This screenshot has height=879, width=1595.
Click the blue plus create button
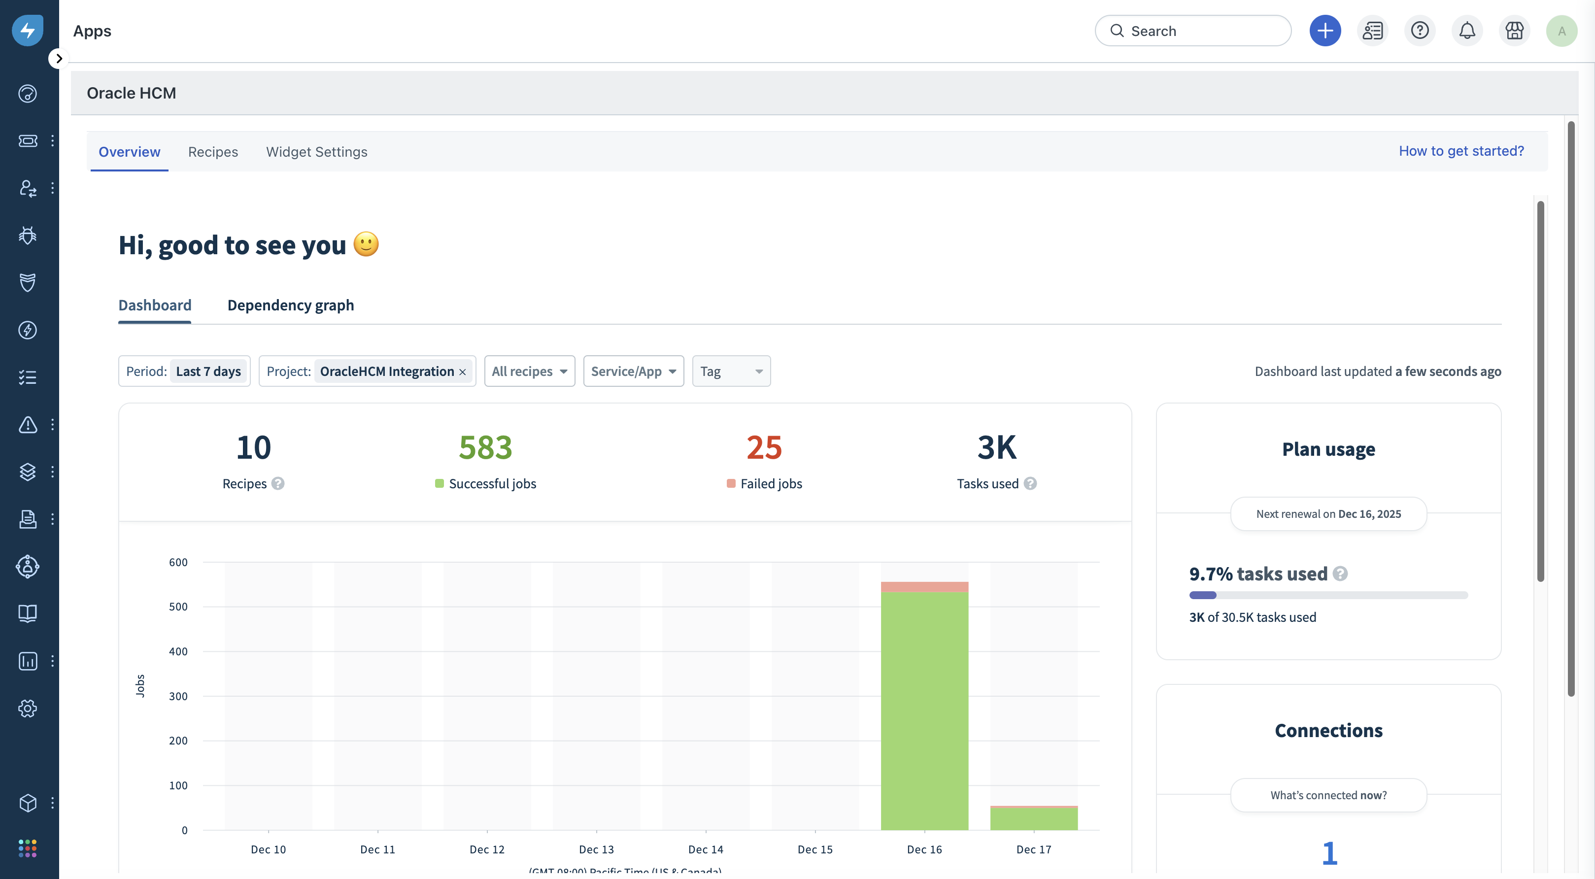pyautogui.click(x=1324, y=31)
